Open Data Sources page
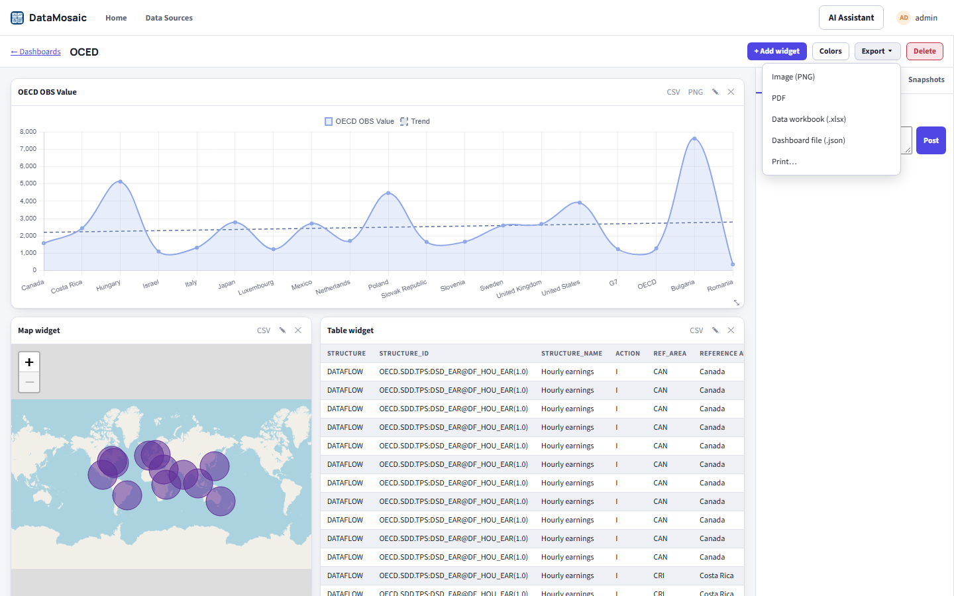 (x=169, y=18)
